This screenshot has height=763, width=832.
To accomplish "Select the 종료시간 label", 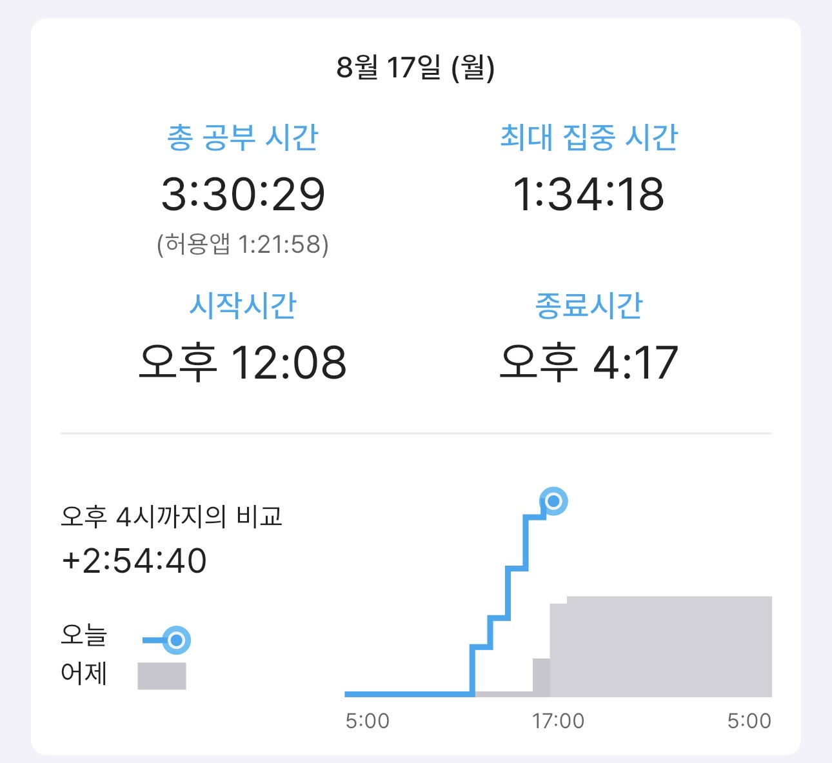I will pyautogui.click(x=589, y=305).
